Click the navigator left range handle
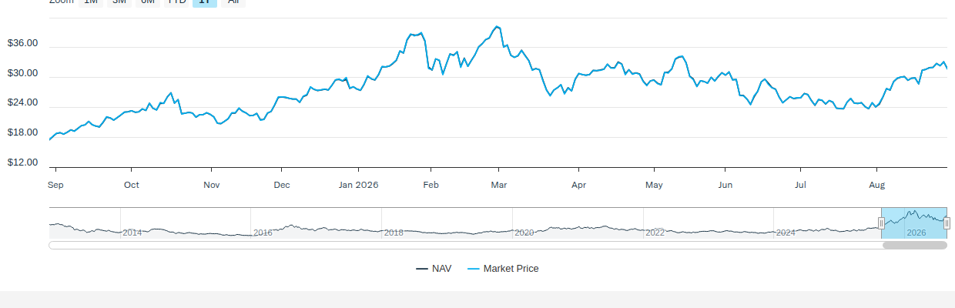This screenshot has height=308, width=955. [x=881, y=223]
